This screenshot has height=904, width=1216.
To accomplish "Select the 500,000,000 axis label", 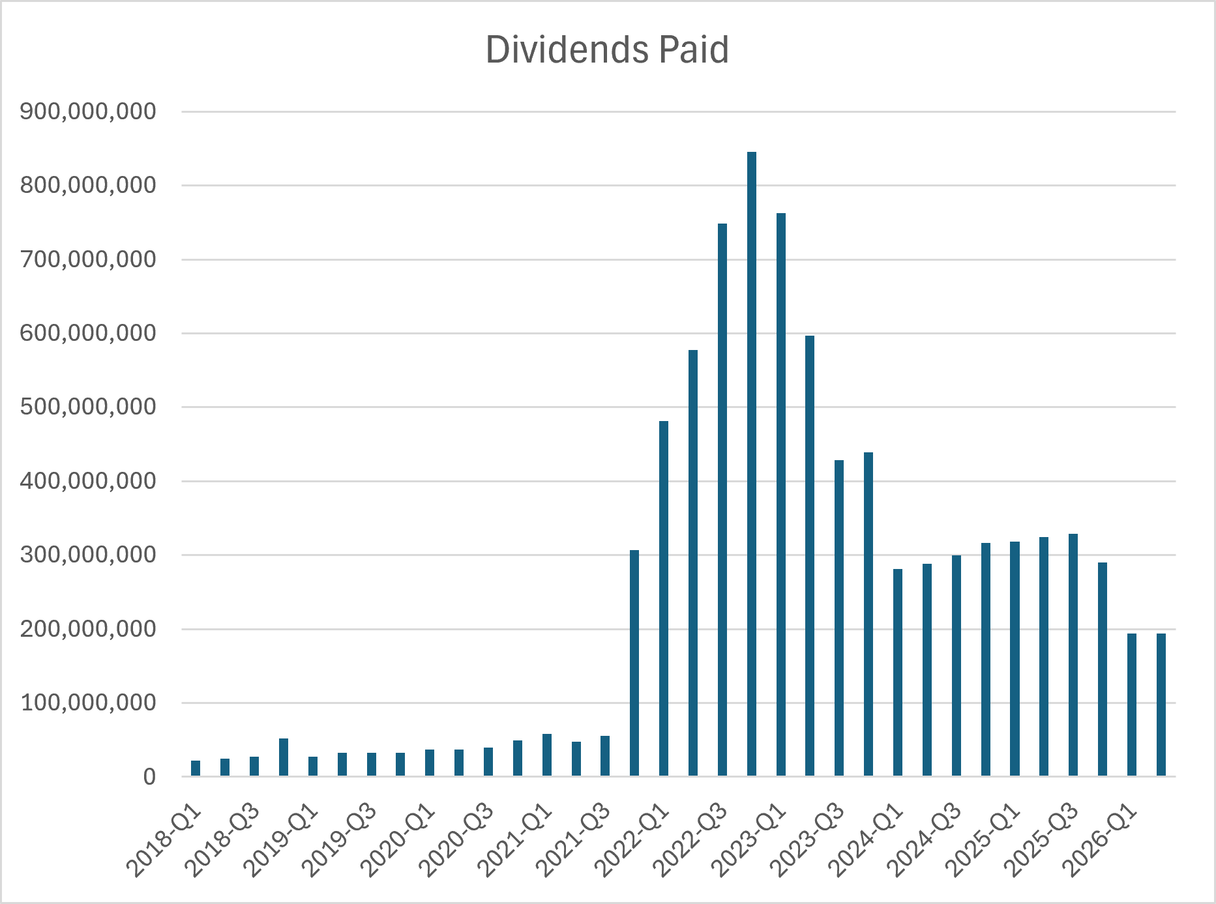I will [88, 407].
